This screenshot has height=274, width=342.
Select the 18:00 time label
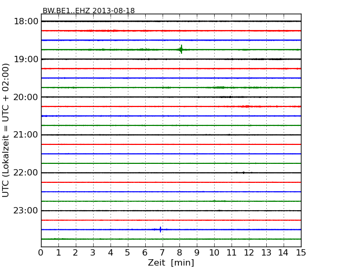pos(26,22)
